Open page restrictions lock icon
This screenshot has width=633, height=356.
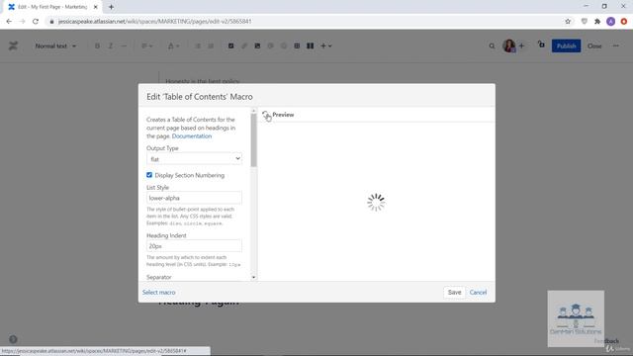click(541, 44)
